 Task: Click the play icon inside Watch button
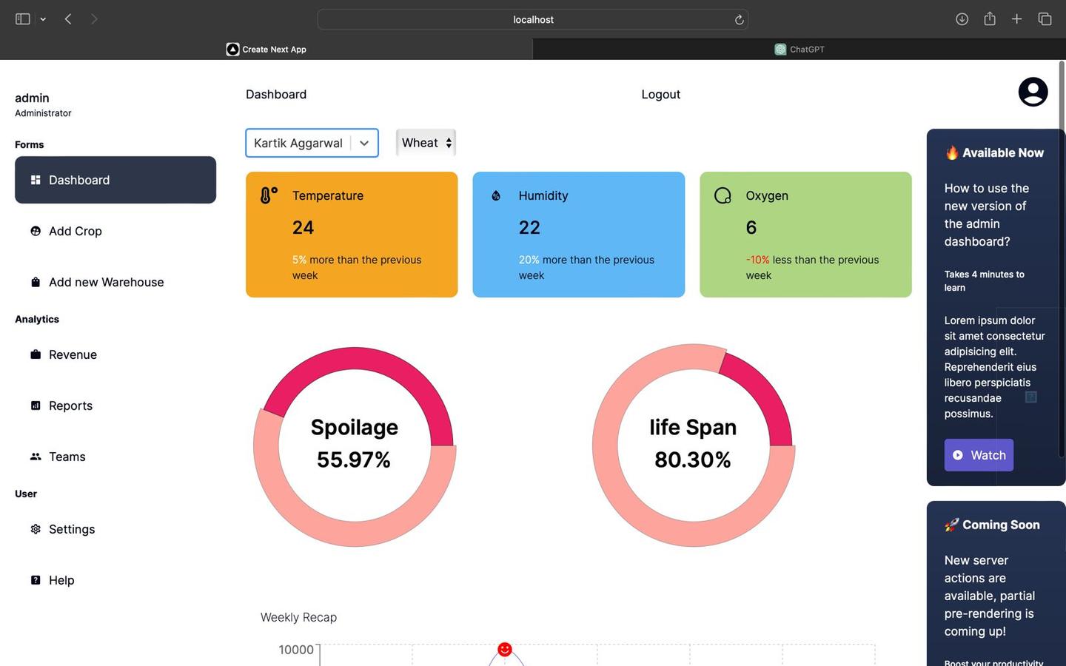click(x=958, y=455)
